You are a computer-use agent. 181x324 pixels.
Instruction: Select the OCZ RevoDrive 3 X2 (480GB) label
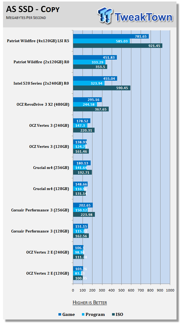(43, 104)
